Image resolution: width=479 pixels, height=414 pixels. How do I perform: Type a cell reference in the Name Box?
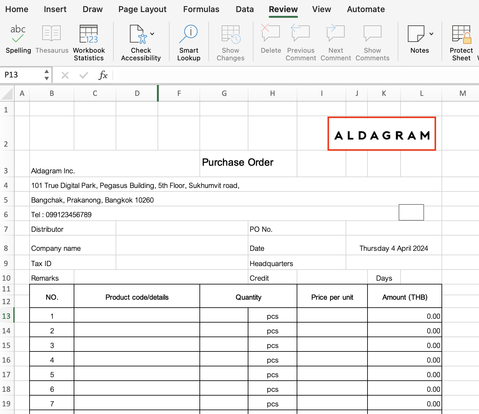click(x=19, y=75)
